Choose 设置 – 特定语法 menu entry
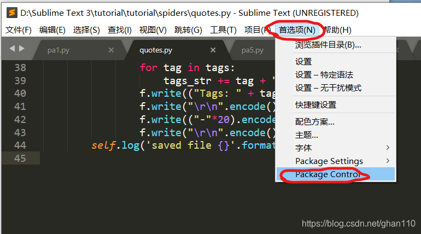 336,74
